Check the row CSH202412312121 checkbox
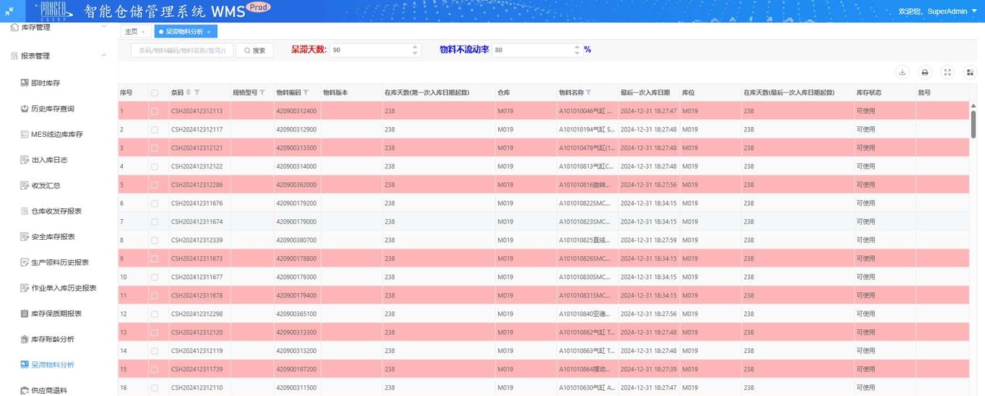Viewport: 985px width, 396px height. coord(155,148)
